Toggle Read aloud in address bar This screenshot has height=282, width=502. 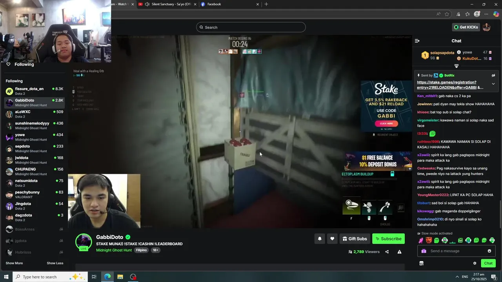click(438, 14)
